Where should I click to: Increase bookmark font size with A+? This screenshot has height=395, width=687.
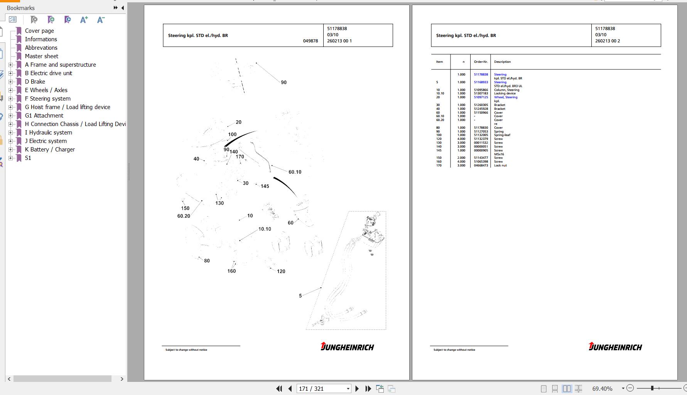pyautogui.click(x=84, y=19)
